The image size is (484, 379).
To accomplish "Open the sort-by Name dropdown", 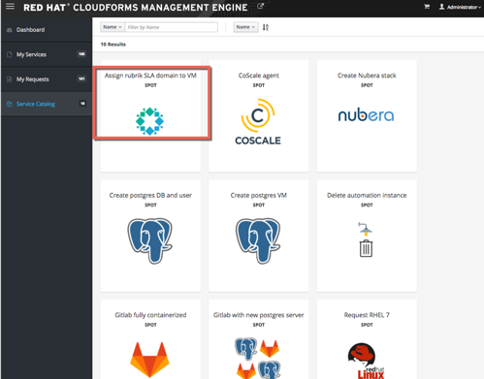I will click(x=245, y=27).
